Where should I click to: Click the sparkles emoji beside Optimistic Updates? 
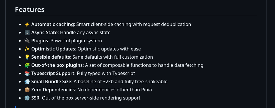[x=27, y=49]
